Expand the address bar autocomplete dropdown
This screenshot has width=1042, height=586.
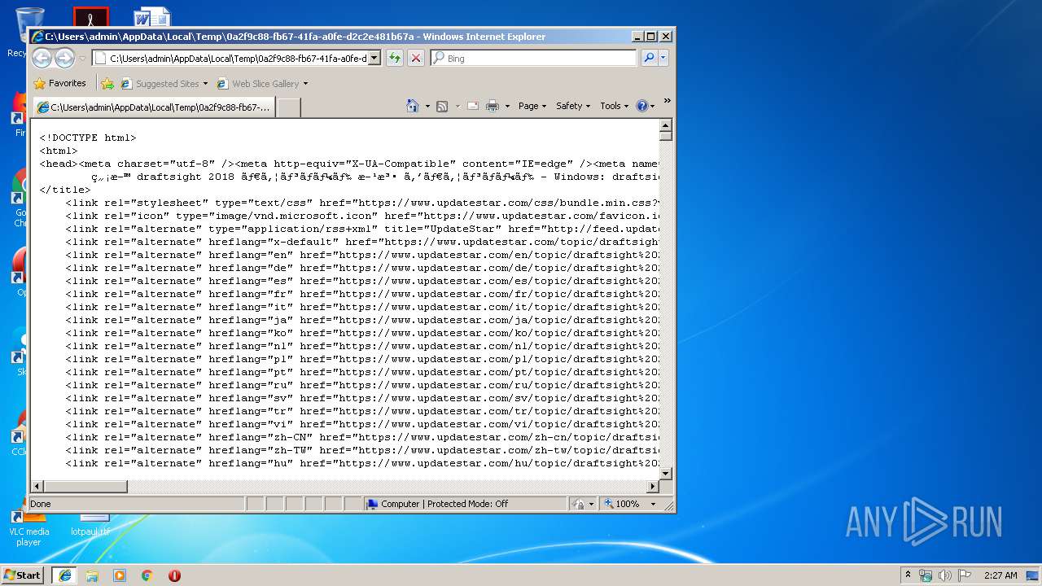[374, 58]
